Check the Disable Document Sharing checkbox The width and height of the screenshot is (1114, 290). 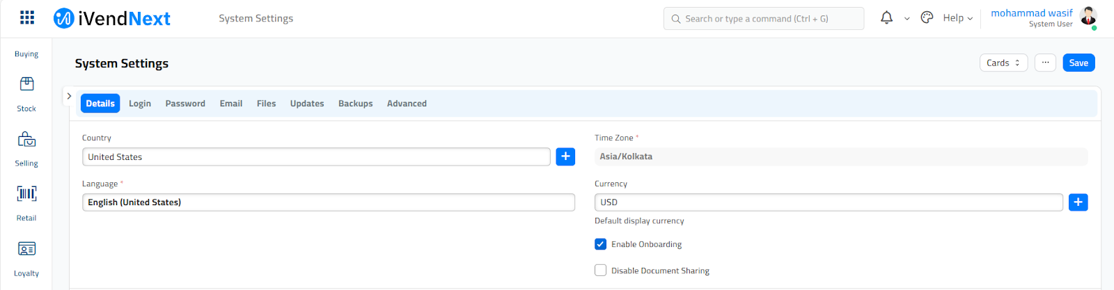600,271
